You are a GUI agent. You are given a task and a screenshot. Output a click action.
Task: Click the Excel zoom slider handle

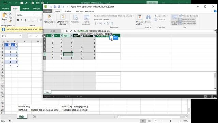170,121
